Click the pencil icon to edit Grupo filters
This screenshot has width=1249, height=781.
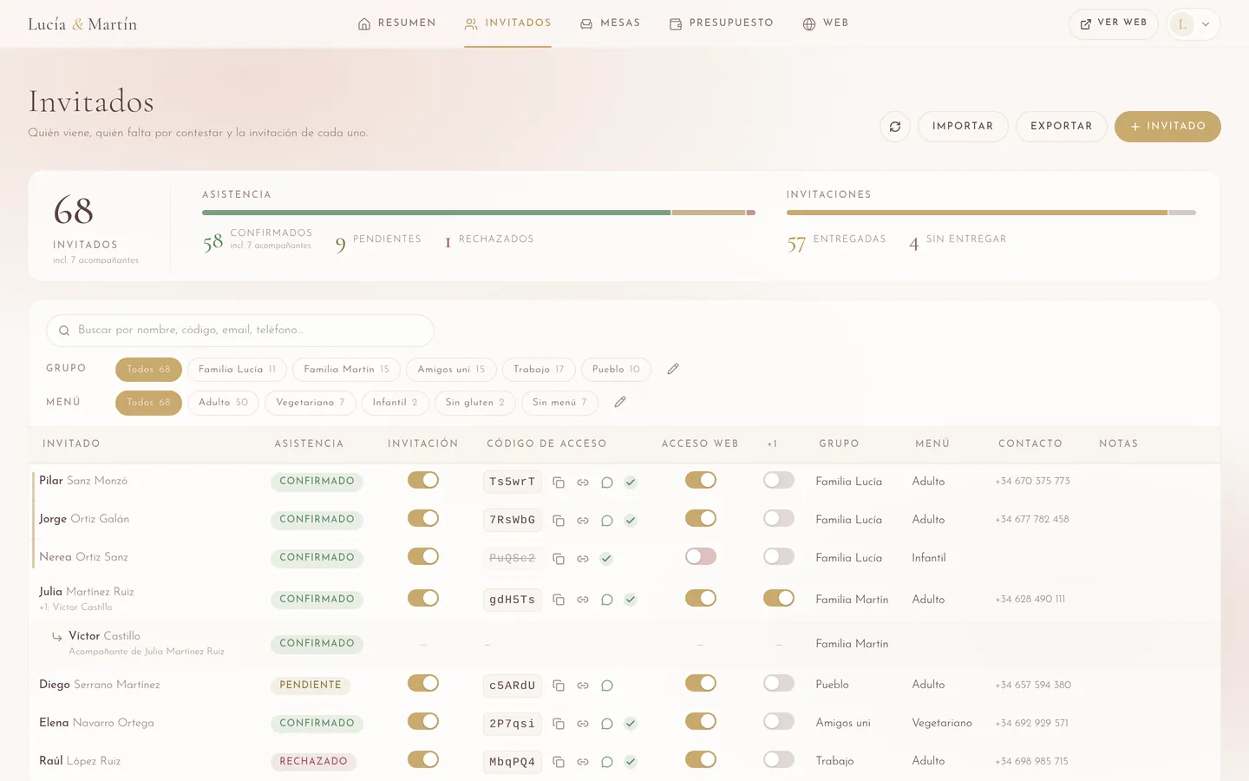pyautogui.click(x=673, y=369)
